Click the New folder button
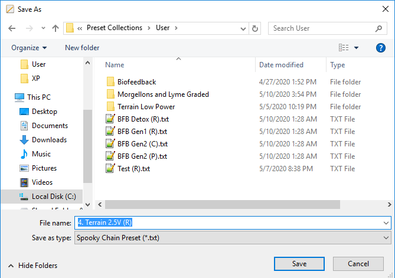 [x=82, y=48]
